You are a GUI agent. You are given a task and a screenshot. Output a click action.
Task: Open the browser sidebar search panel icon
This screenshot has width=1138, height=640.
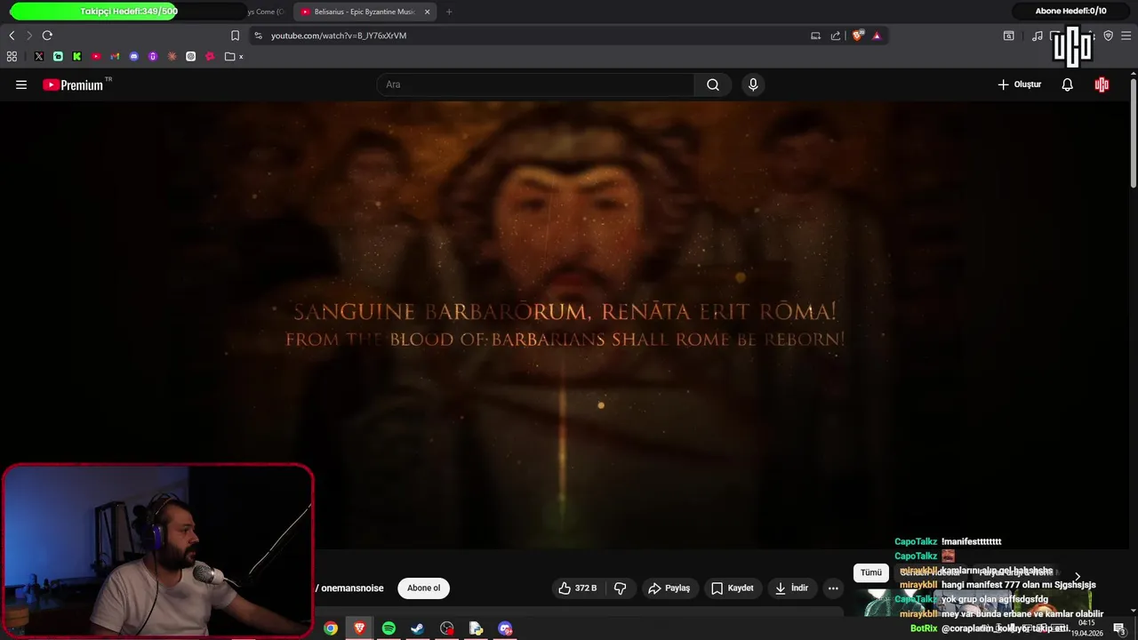[x=1009, y=36]
